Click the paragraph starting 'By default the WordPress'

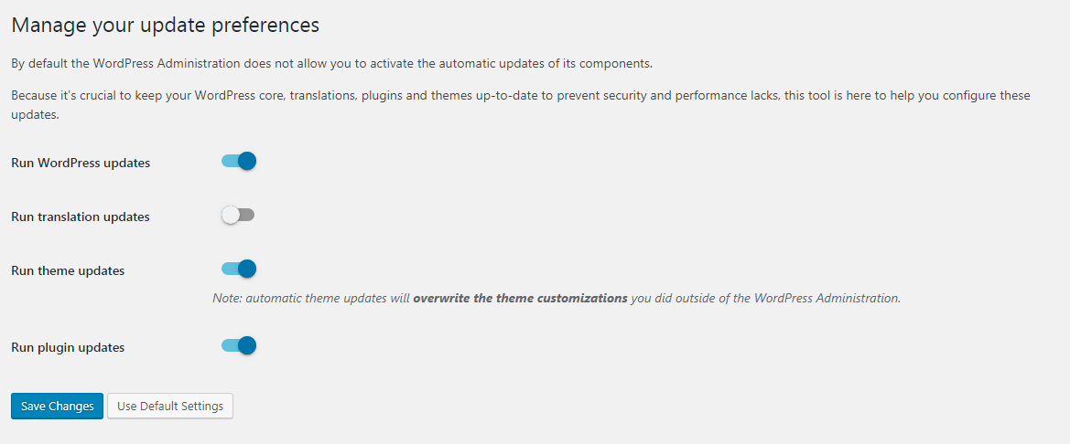pyautogui.click(x=332, y=64)
